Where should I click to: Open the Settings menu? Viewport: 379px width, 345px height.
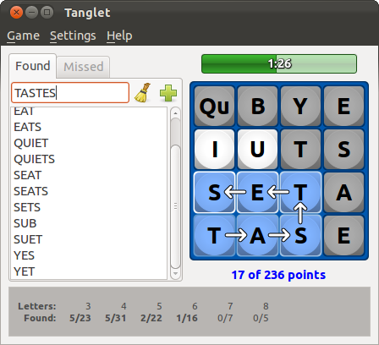(x=73, y=36)
